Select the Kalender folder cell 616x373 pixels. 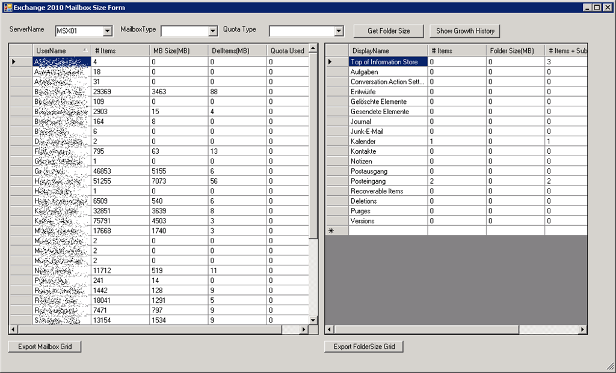coord(388,141)
